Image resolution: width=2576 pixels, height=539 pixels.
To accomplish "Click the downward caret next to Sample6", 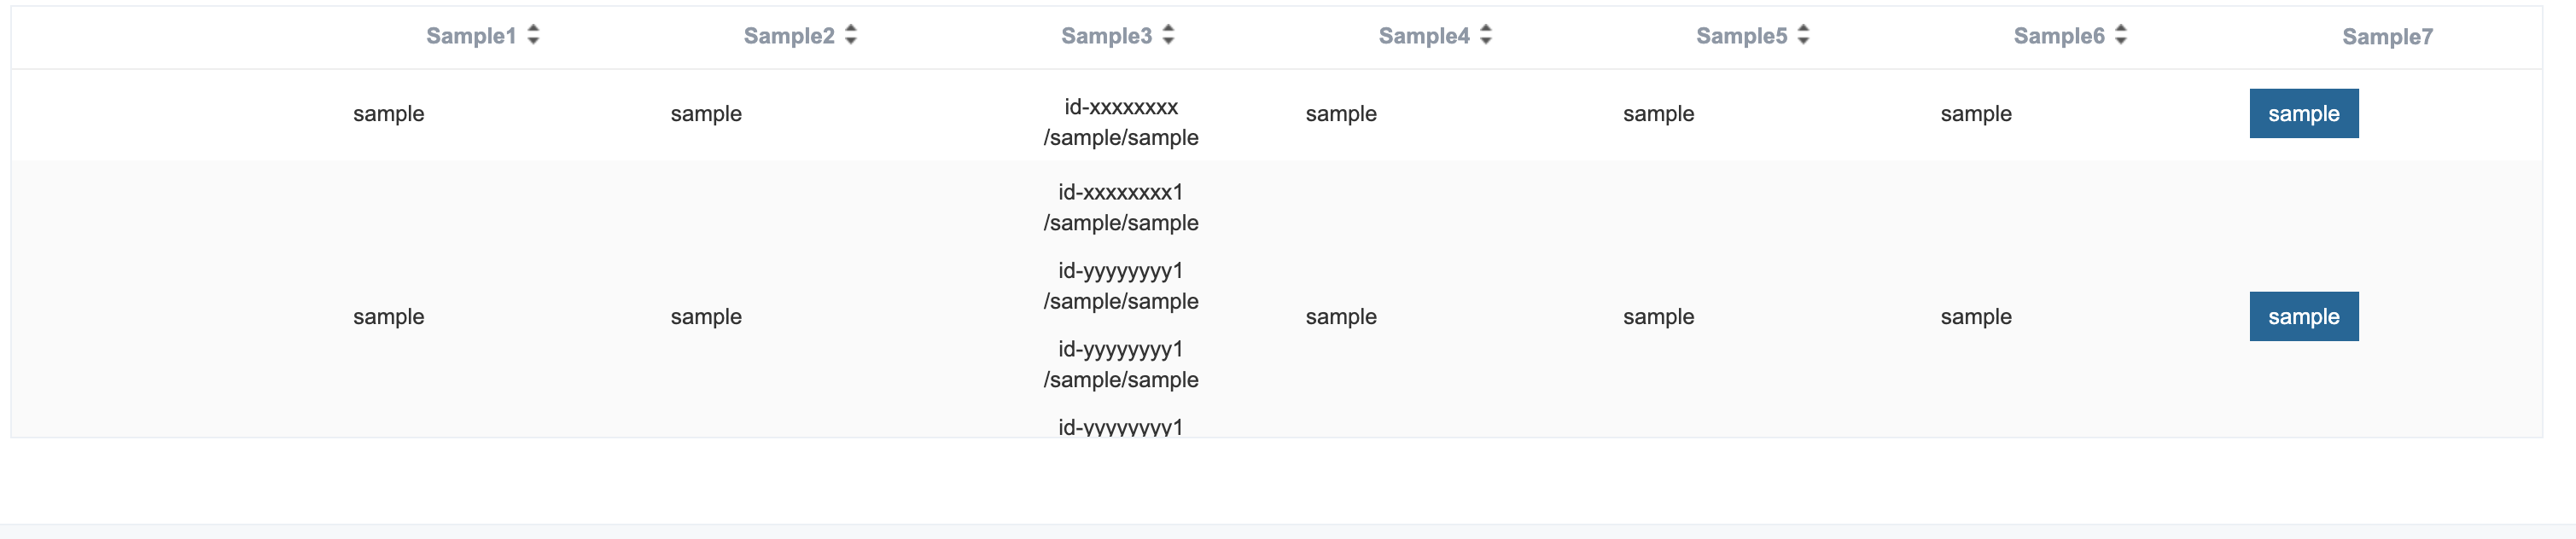I will (2120, 41).
